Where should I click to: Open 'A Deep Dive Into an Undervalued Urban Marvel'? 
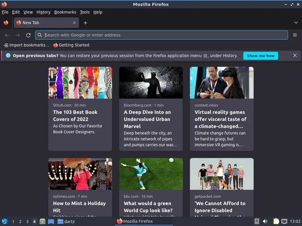[x=147, y=119]
